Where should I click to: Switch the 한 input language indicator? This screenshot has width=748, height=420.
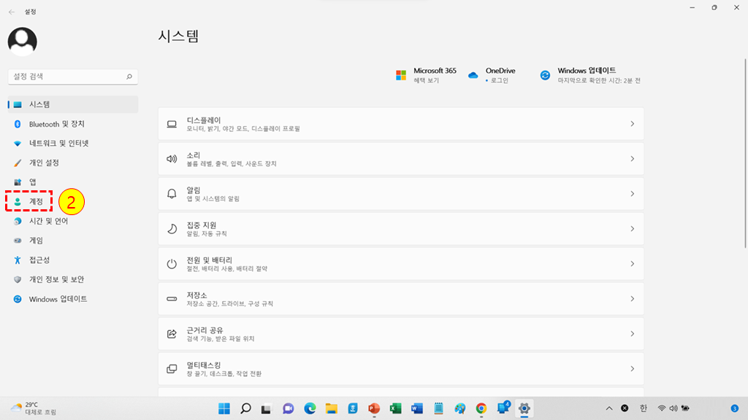[x=643, y=408]
